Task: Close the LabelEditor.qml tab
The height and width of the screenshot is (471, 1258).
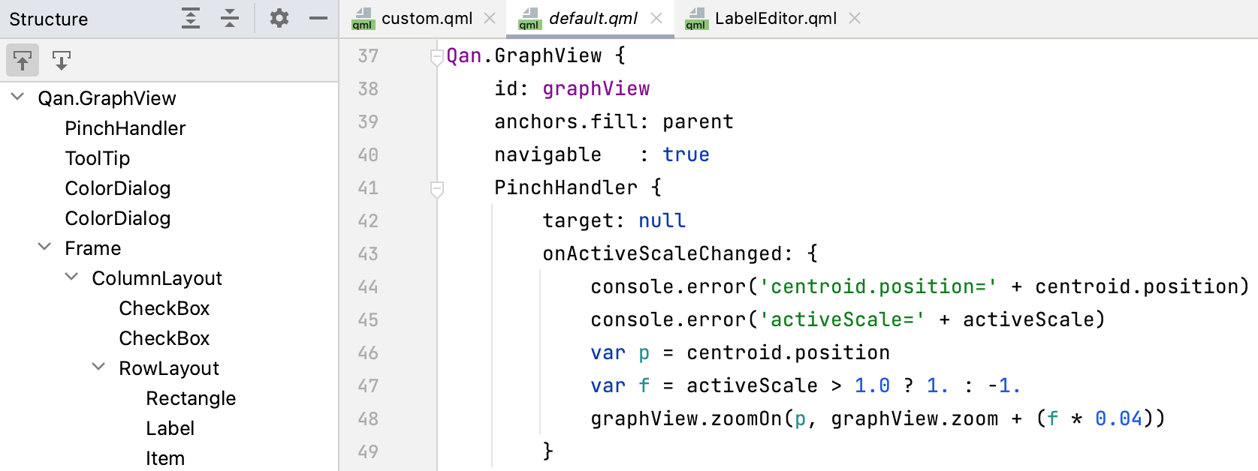Action: click(x=855, y=18)
